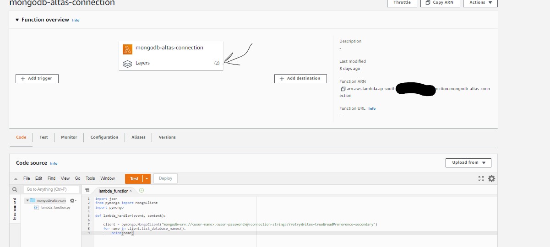The height and width of the screenshot is (247, 550).
Task: Switch to the Test tab
Action: 44,137
